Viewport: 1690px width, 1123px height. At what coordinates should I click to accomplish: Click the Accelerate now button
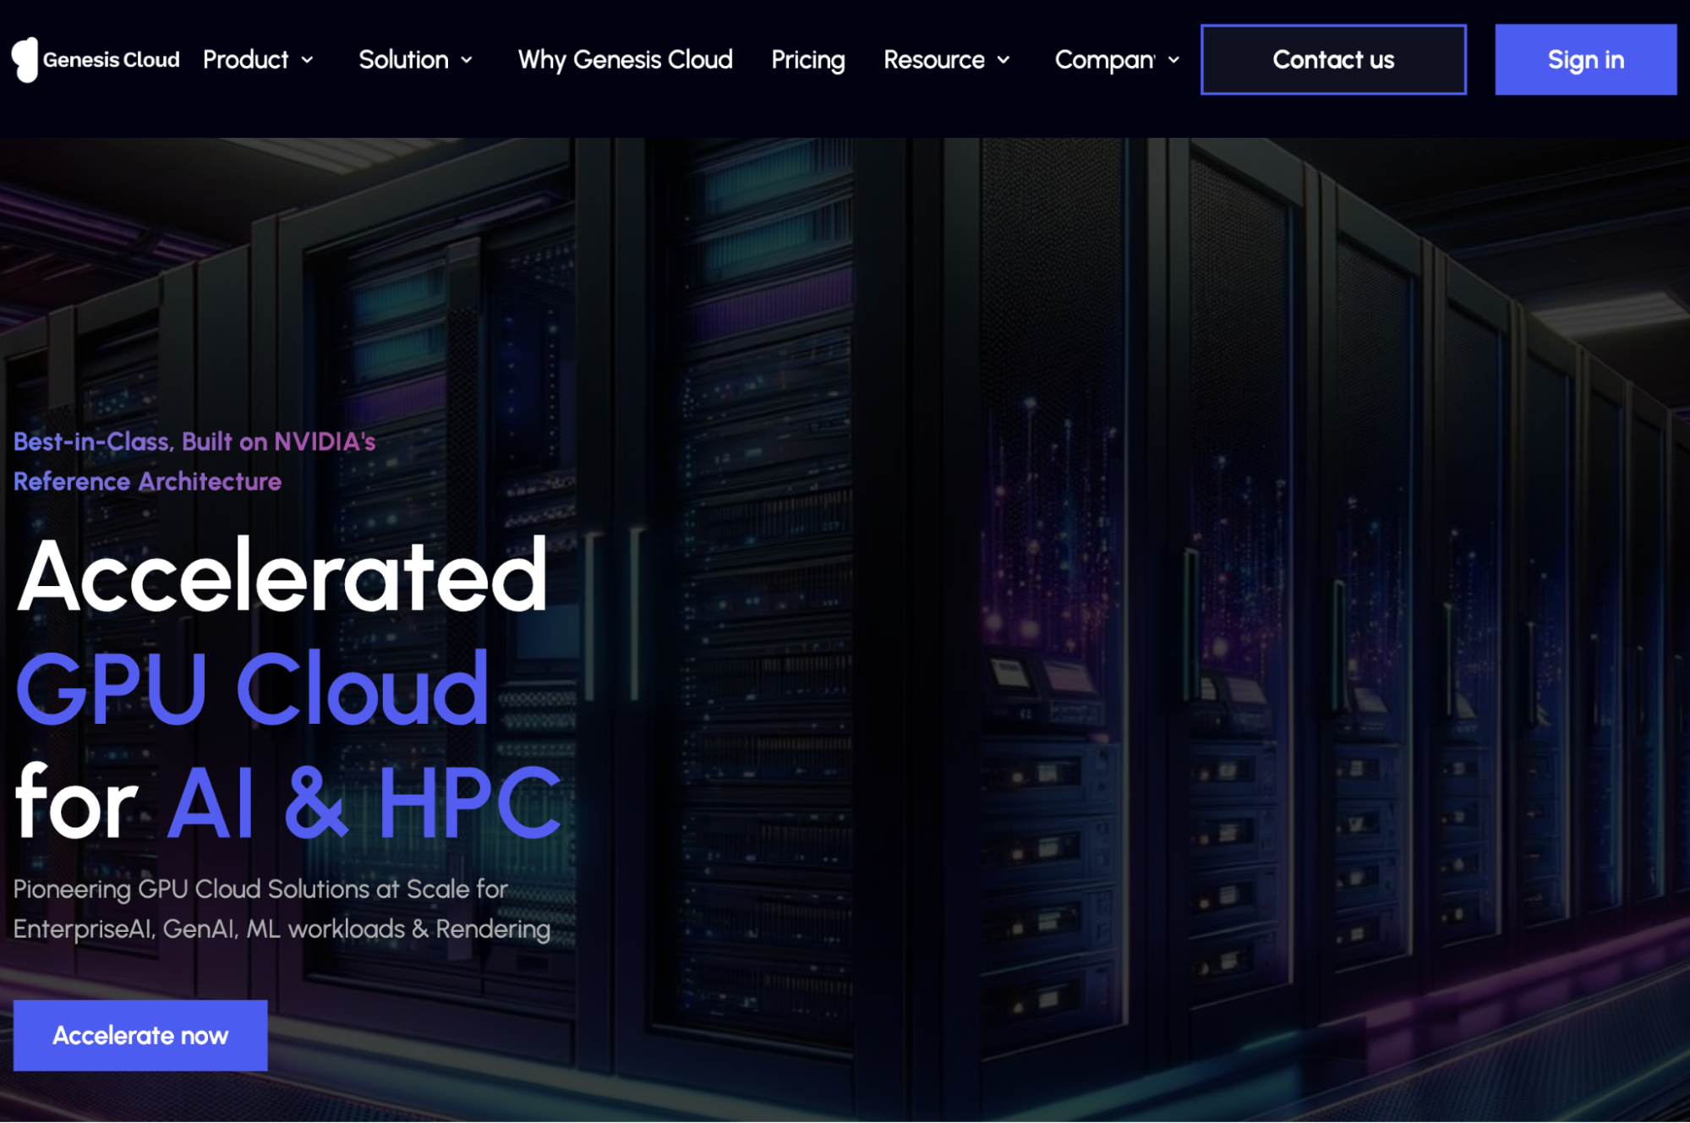tap(140, 1034)
